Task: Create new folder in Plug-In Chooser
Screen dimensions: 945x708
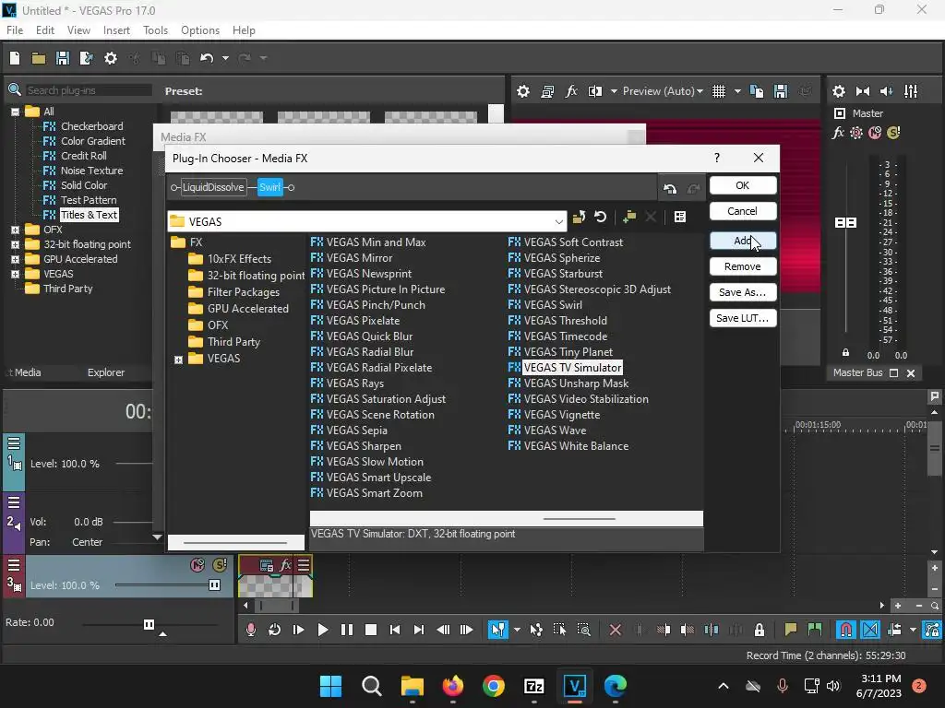Action: click(x=629, y=217)
